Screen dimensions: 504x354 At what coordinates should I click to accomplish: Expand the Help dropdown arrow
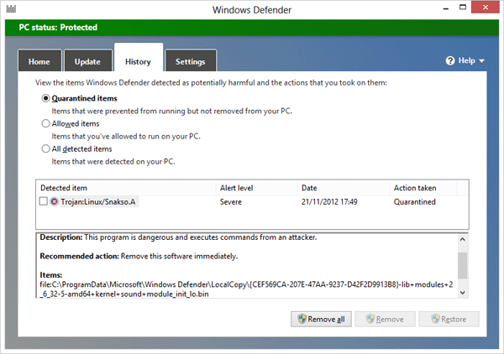(482, 61)
